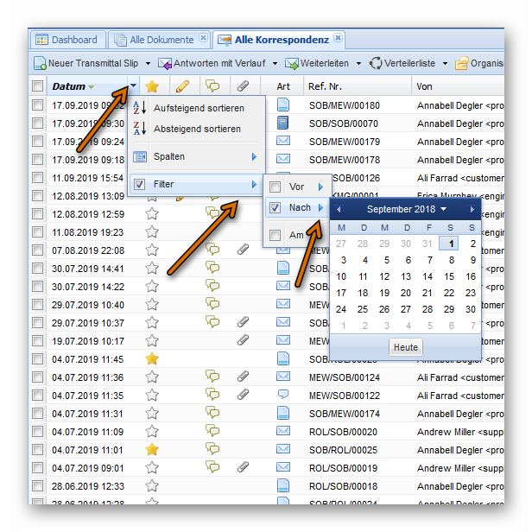Go to next month in calendar

coord(472,209)
